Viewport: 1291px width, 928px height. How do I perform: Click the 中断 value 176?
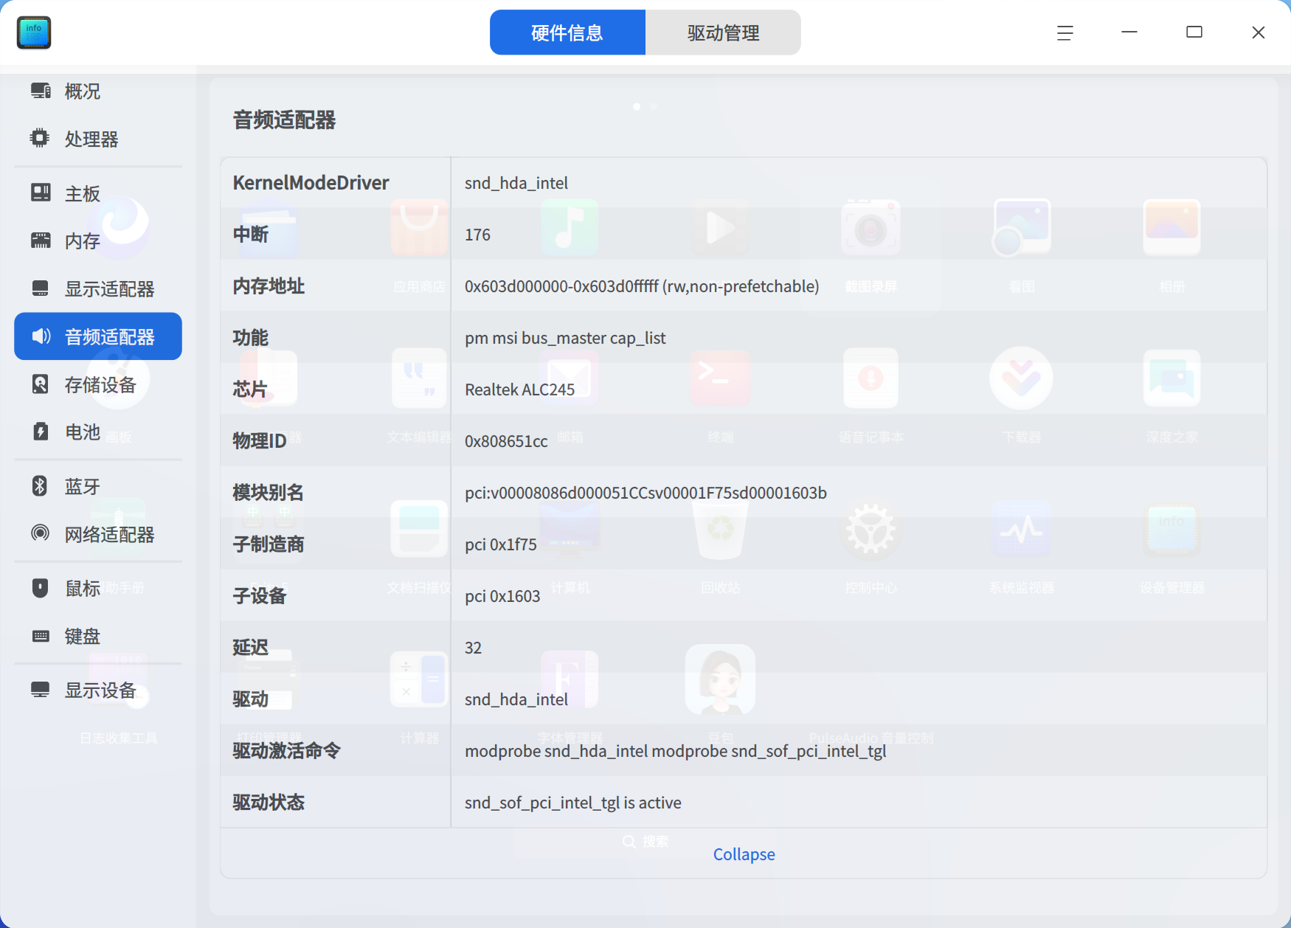point(477,235)
